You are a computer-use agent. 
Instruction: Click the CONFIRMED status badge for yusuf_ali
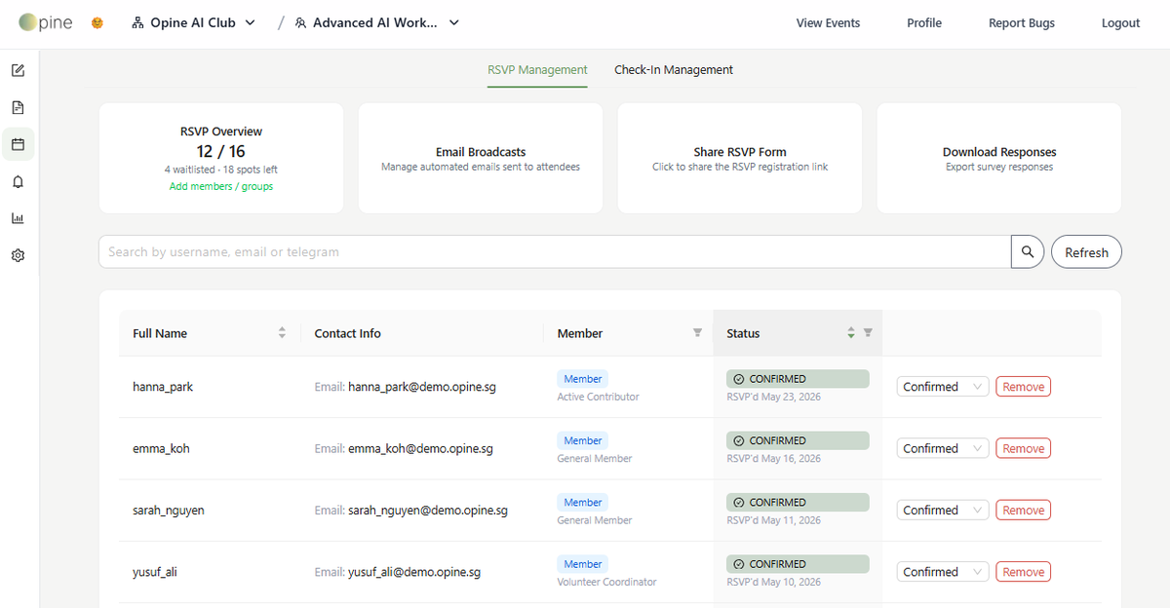click(798, 564)
